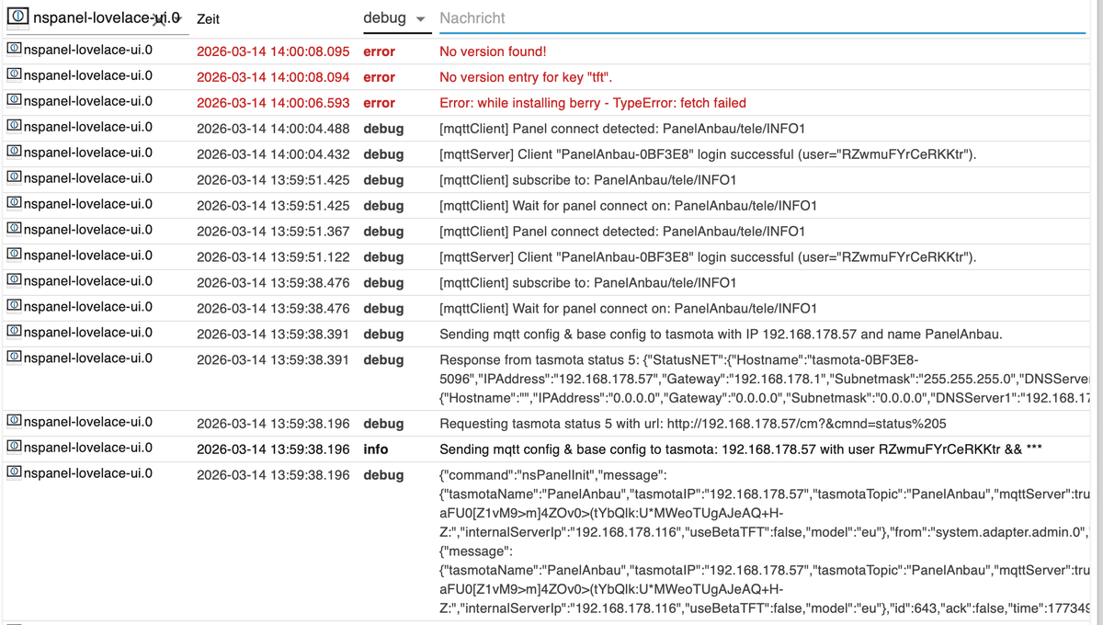
Task: Click adapter icon on the nsPanelInit command row
Action: [x=14, y=474]
